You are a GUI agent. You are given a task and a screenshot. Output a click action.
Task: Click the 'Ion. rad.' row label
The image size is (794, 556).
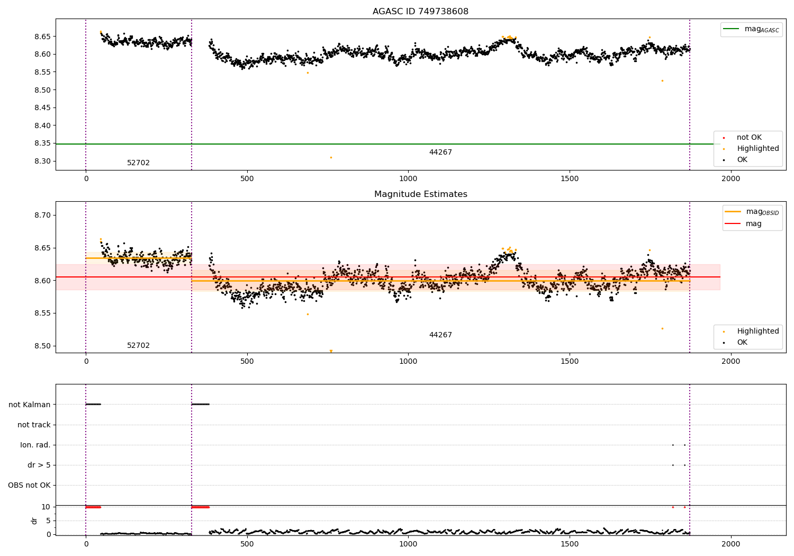pyautogui.click(x=35, y=445)
